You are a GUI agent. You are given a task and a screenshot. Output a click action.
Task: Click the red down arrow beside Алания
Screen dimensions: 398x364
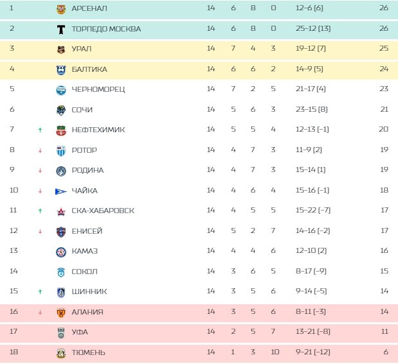40,313
